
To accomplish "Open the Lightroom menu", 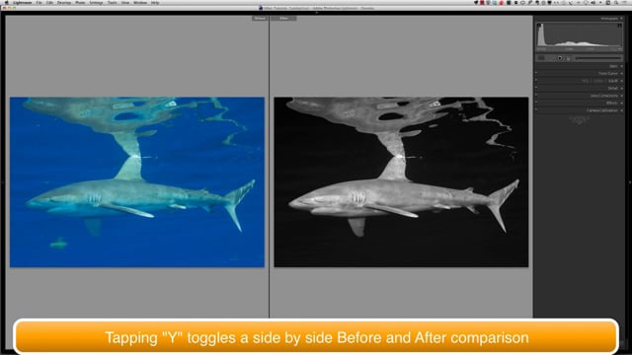I will [x=22, y=2].
